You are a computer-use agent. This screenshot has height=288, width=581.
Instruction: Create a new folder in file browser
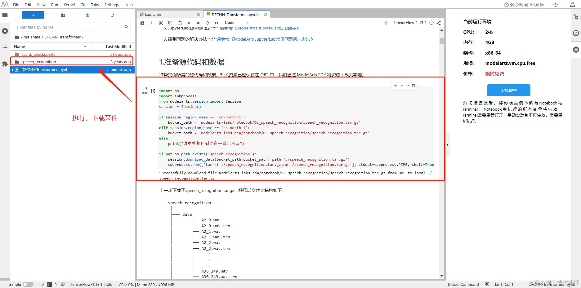point(63,15)
